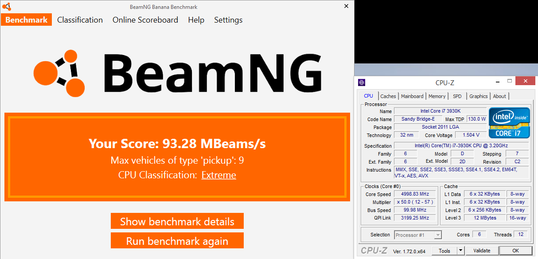Select the CPU tab in CPU-Z
The image size is (538, 259).
(x=368, y=96)
